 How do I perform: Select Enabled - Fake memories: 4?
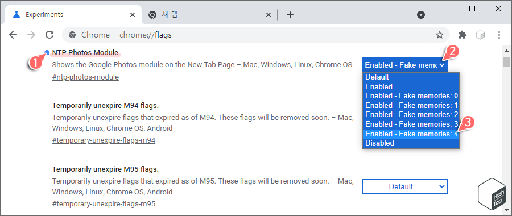point(411,134)
